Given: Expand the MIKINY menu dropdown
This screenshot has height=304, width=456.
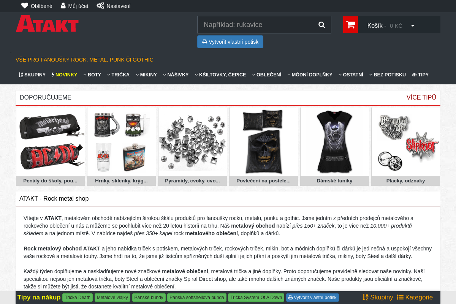Looking at the screenshot, I should tap(146, 75).
